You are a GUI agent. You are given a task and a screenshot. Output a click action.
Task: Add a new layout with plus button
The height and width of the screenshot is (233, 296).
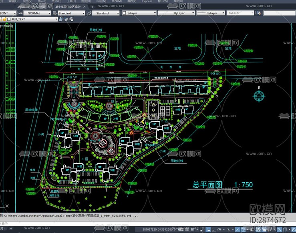click(x=11, y=229)
